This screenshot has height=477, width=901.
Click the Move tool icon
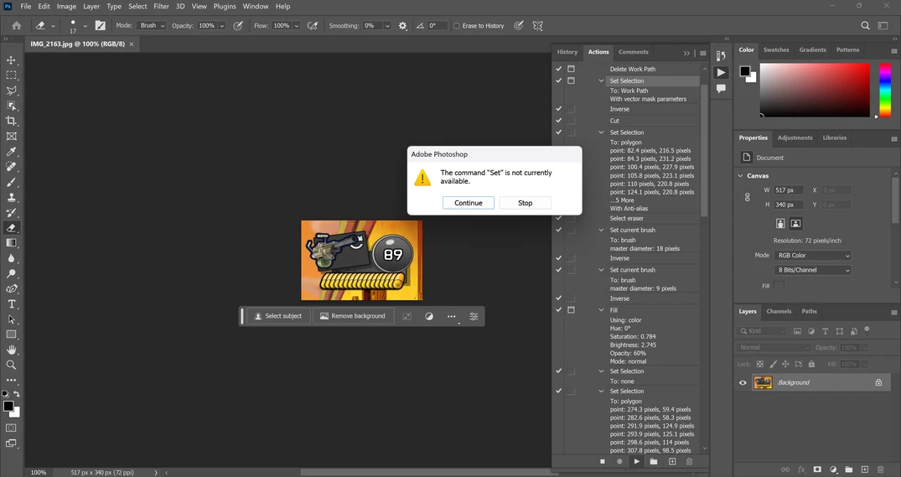(12, 60)
